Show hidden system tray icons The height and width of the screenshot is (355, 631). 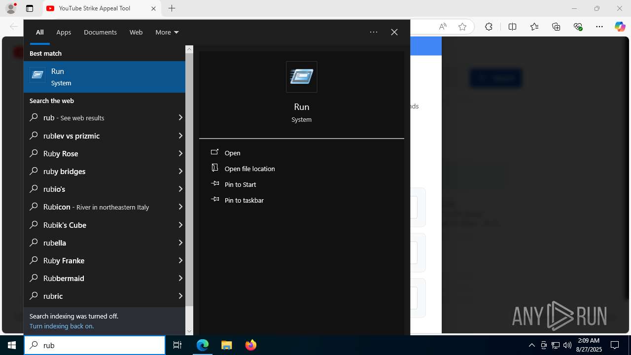click(532, 345)
